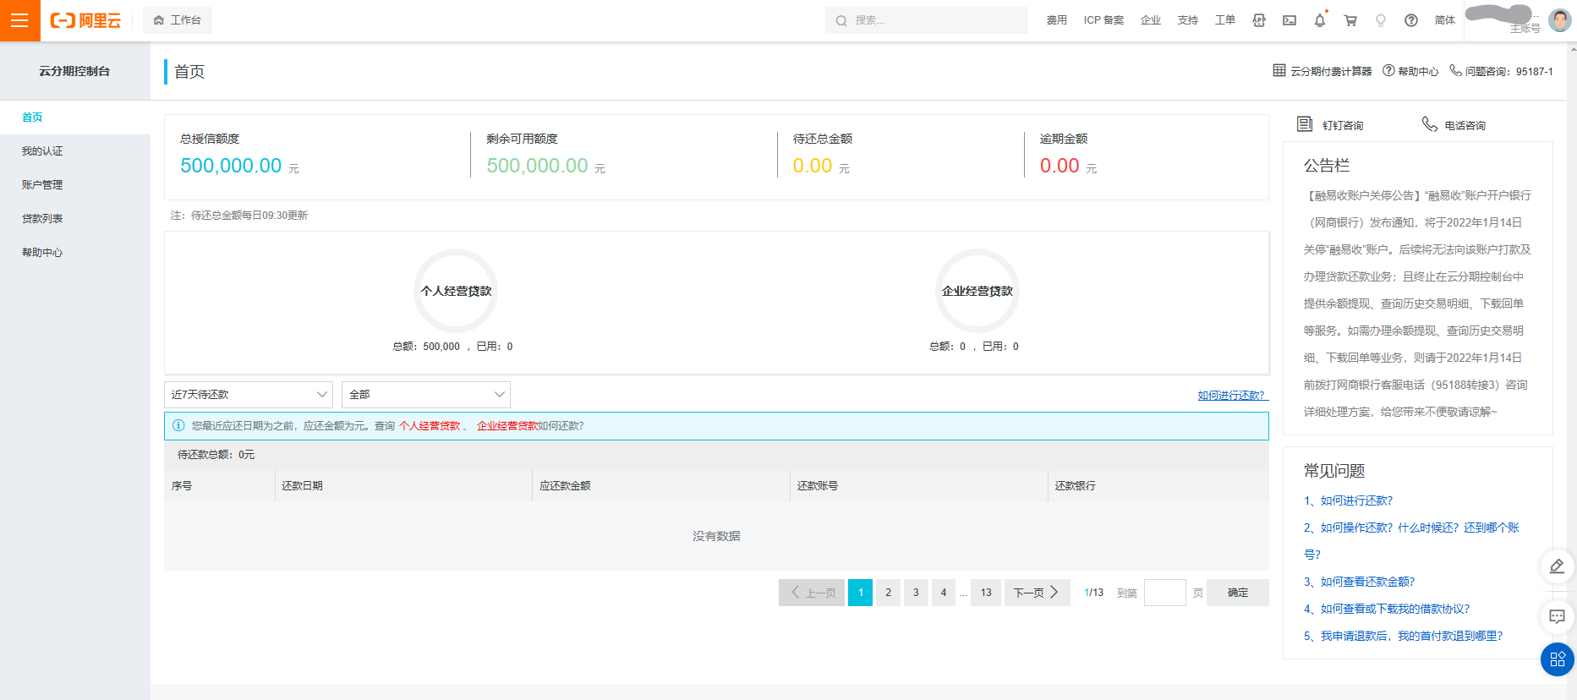Viewport: 1577px width, 700px height.
Task: Open 钉钉咨询 consultation text
Action: tap(1343, 126)
